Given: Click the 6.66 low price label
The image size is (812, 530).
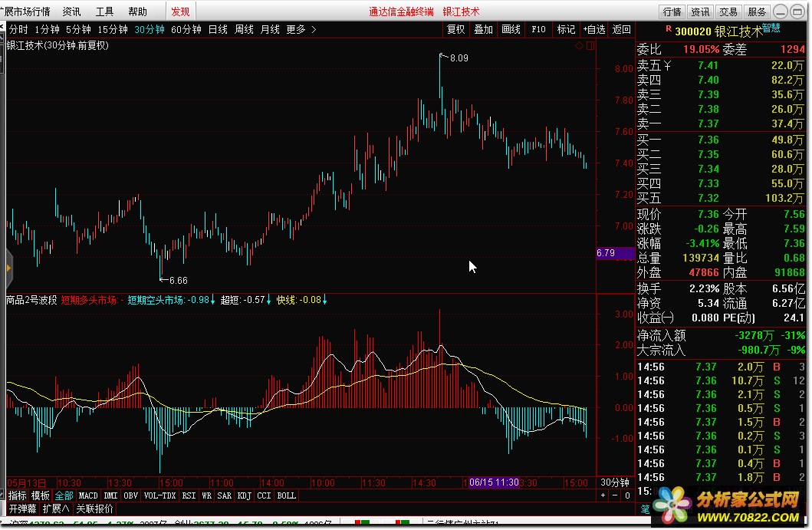Looking at the screenshot, I should click(x=178, y=281).
